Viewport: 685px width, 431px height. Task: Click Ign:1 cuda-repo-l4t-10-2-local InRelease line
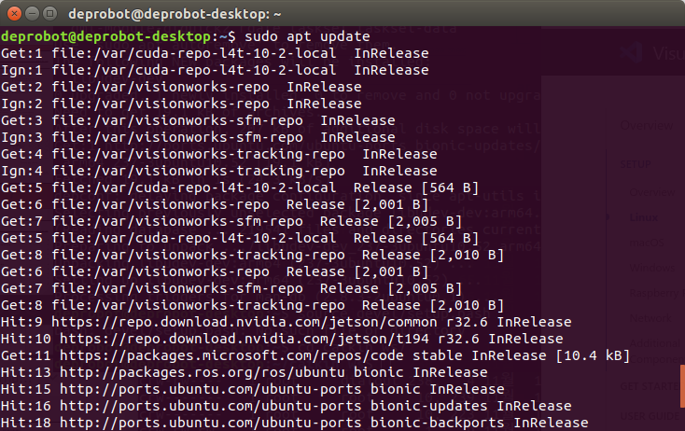(x=215, y=70)
